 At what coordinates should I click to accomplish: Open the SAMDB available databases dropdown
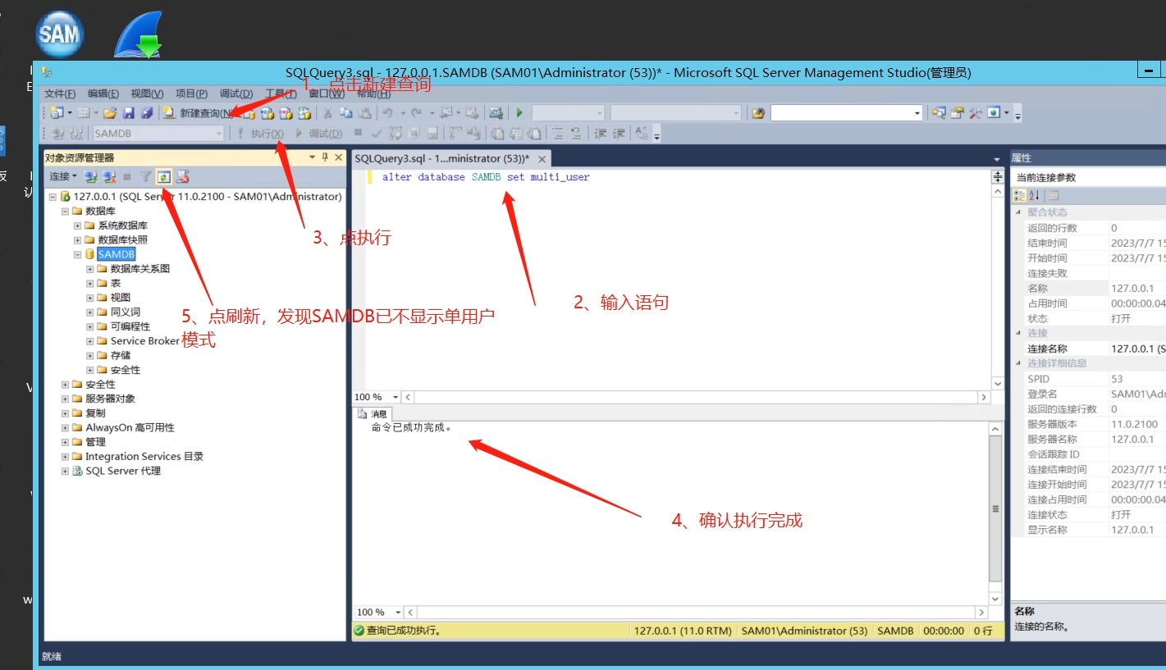click(218, 134)
